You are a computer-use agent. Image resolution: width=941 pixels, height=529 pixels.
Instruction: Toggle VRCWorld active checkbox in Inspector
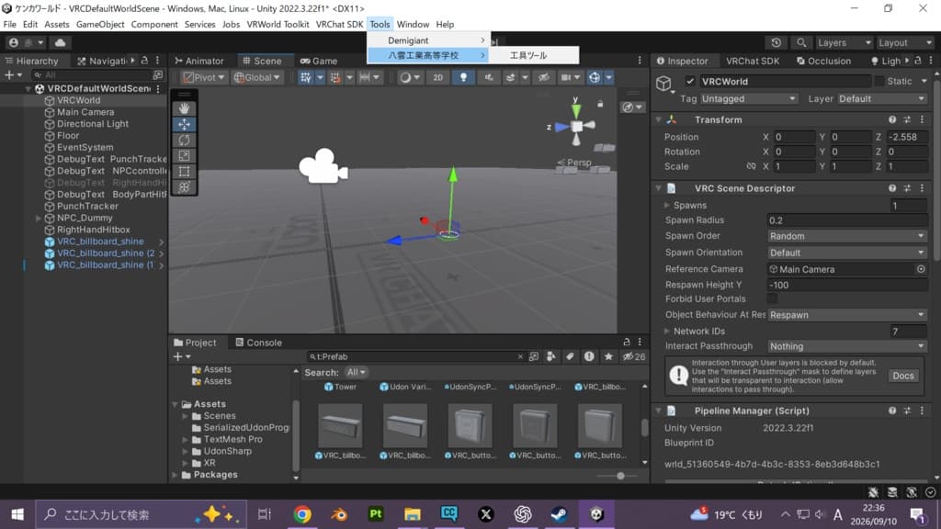click(690, 81)
